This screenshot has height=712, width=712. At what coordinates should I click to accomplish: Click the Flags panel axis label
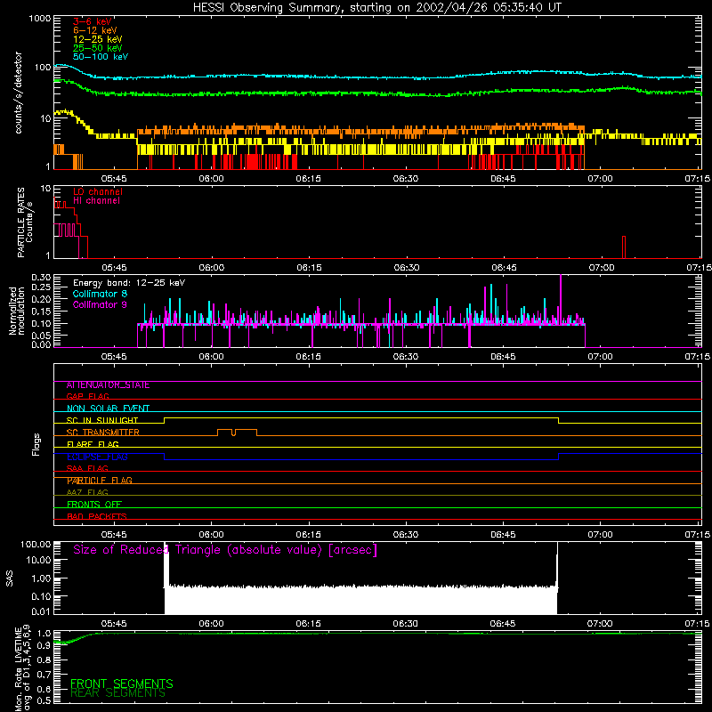[36, 444]
